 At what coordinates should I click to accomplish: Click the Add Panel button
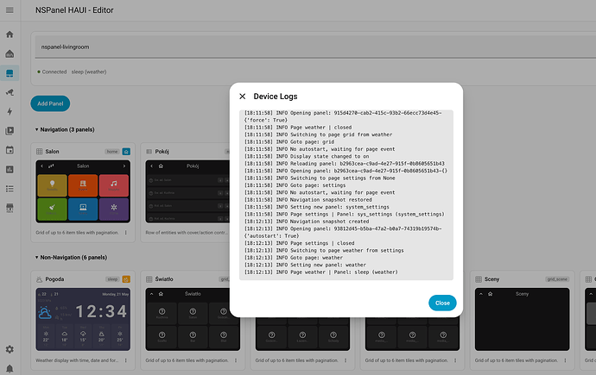click(50, 103)
